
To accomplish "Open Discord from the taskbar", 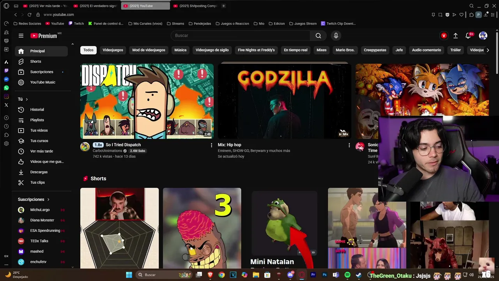I will pos(290,275).
